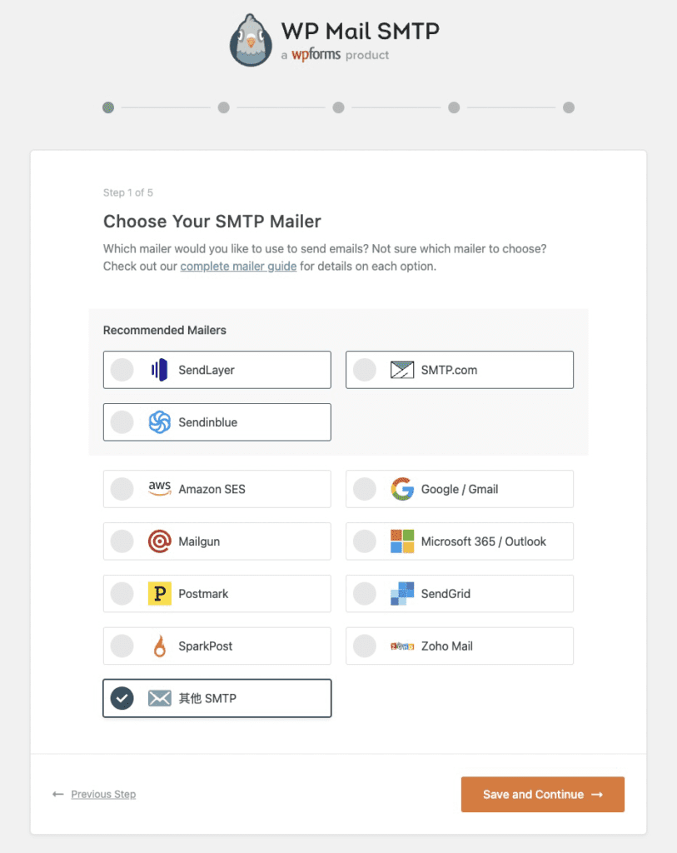Click the Microsoft 365 squares icon
This screenshot has height=853, width=677.
pos(402,541)
